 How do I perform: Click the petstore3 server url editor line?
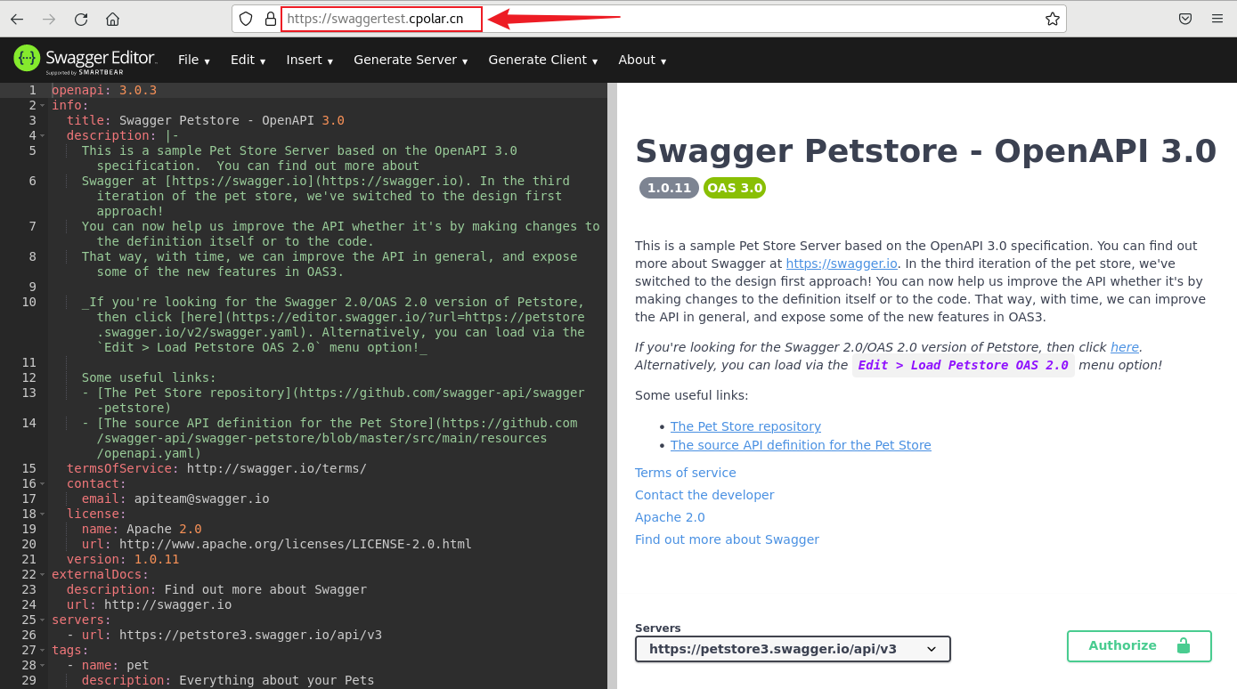[224, 635]
